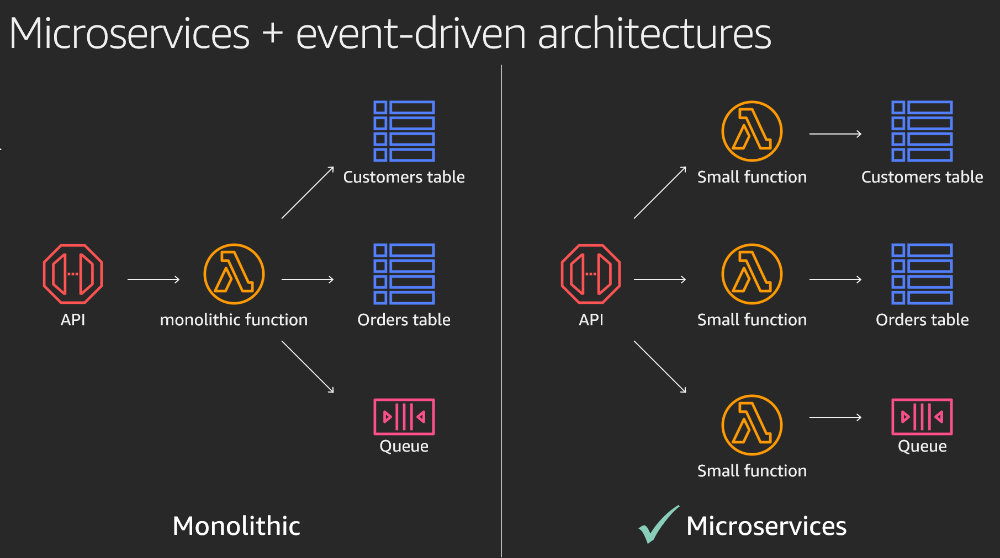Select Lambda icon feeding the Queue

752,425
